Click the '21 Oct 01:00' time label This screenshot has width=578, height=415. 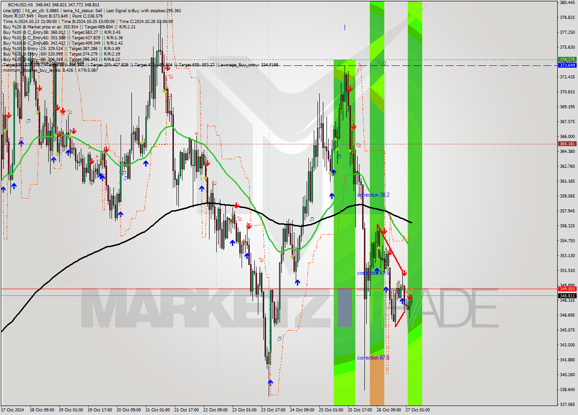point(157,410)
